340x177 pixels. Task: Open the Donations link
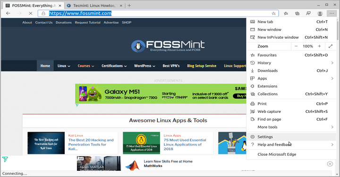pyautogui.click(x=64, y=23)
